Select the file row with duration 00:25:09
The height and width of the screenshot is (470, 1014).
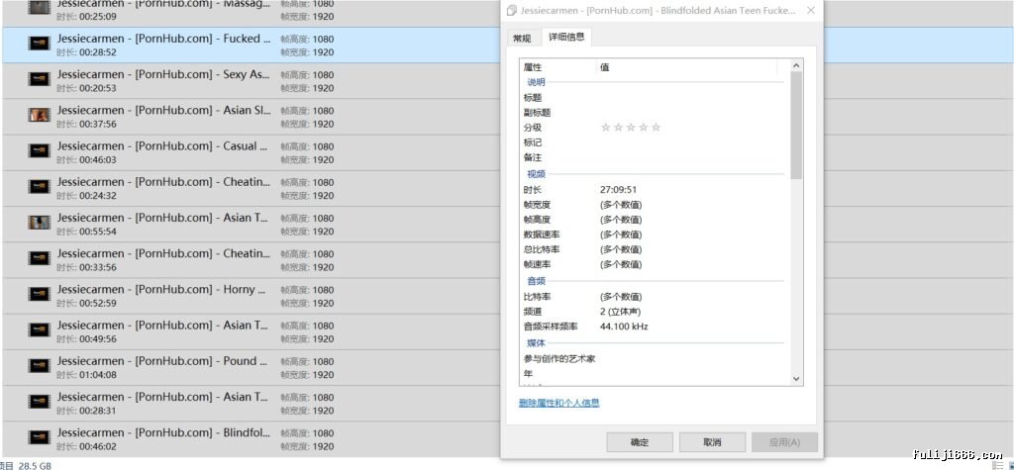tap(251, 13)
